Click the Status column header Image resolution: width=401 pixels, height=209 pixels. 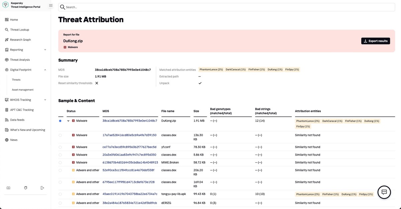71,111
